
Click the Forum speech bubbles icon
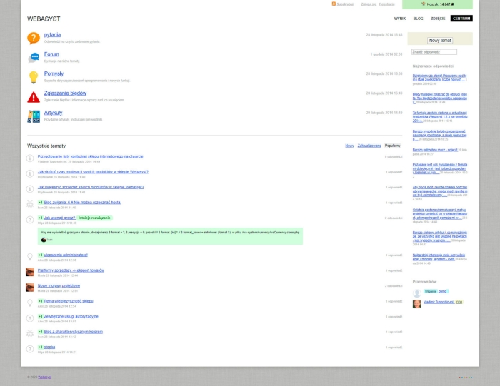point(33,57)
